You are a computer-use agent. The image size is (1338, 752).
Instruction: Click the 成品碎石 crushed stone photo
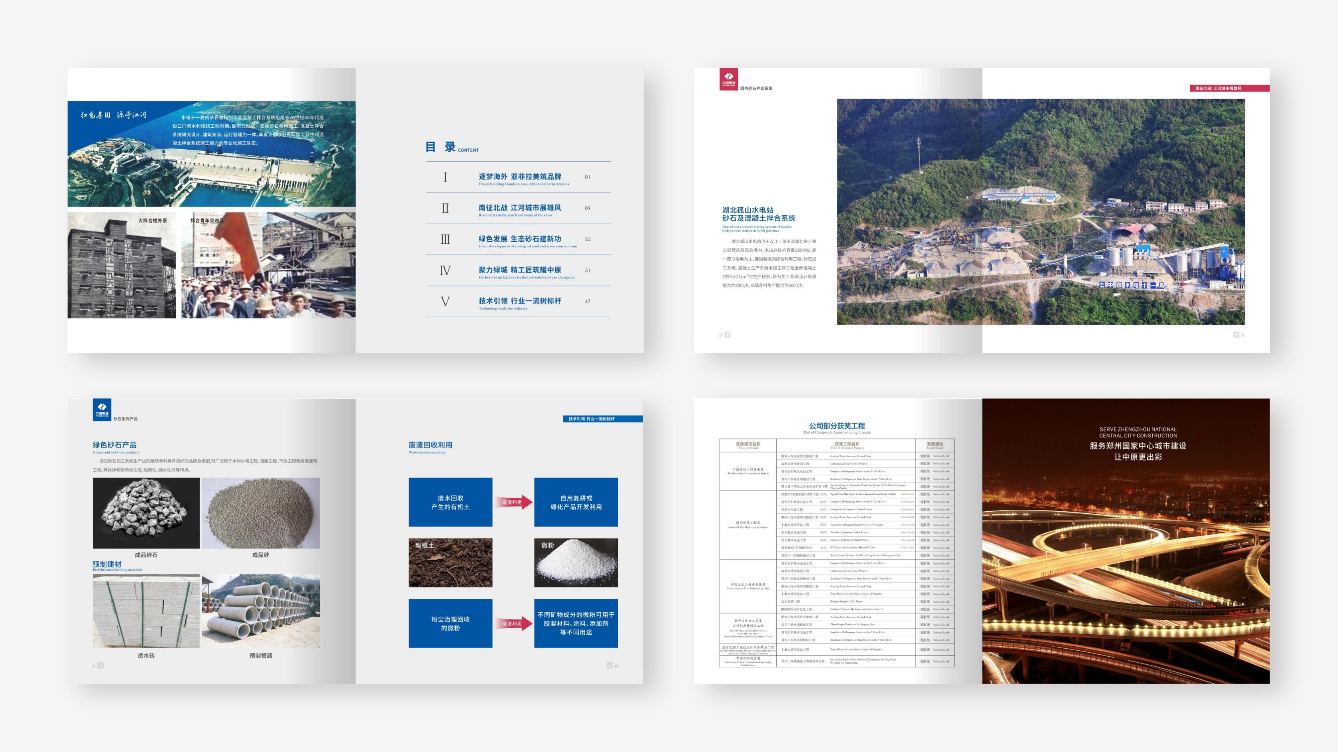click(x=146, y=513)
